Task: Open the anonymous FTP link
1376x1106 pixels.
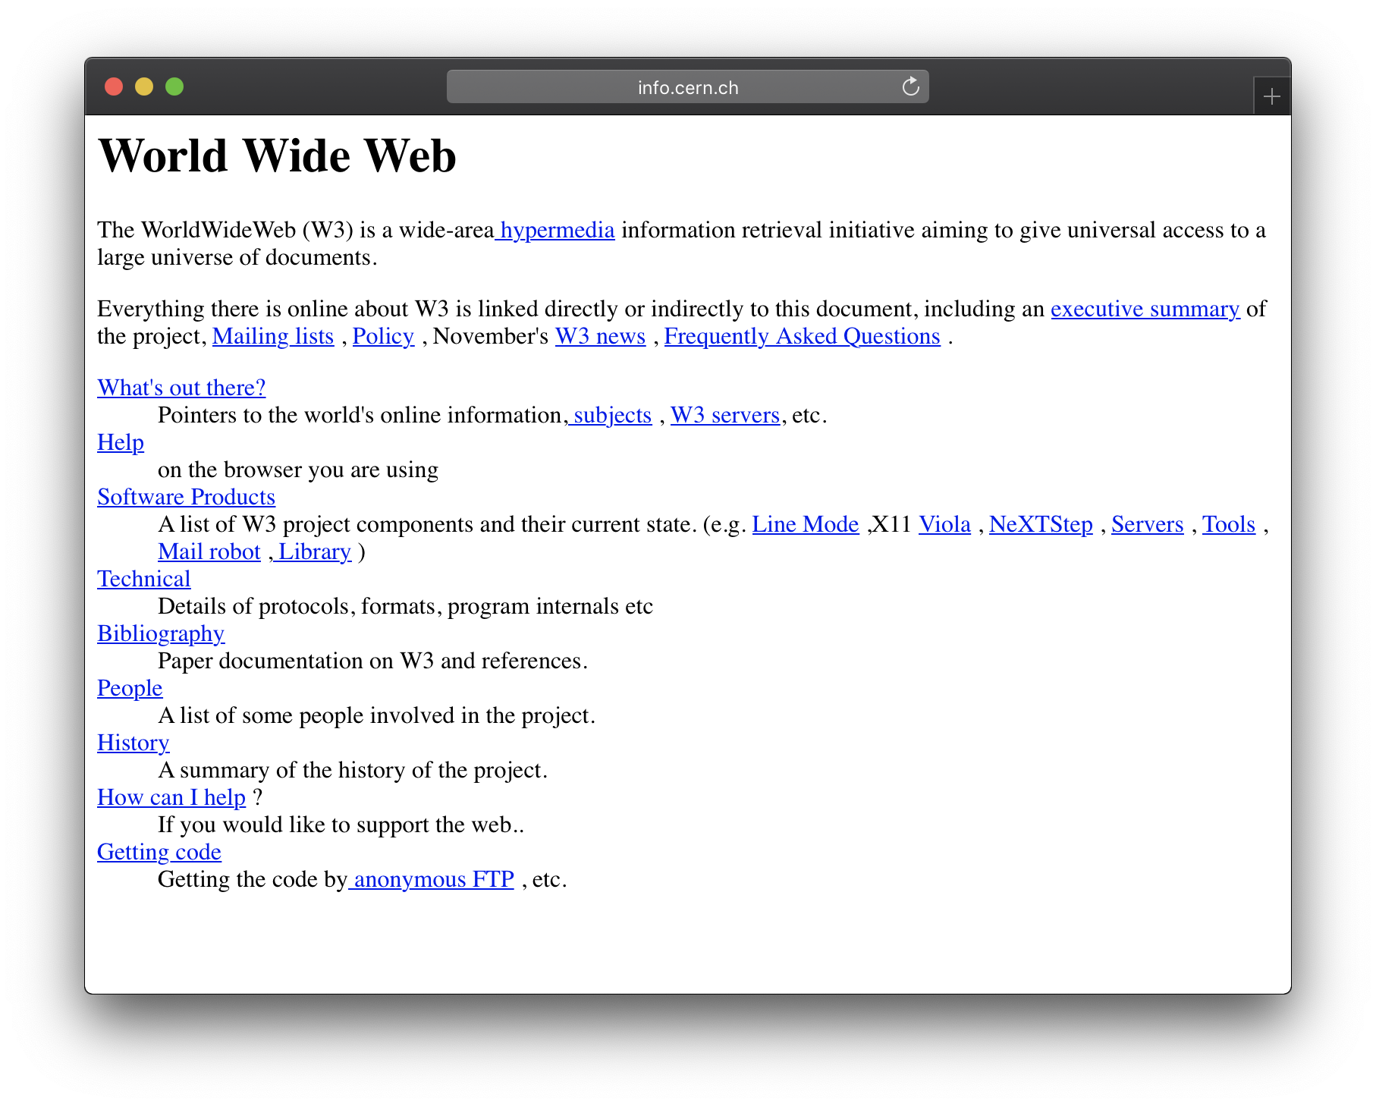Action: pos(431,879)
